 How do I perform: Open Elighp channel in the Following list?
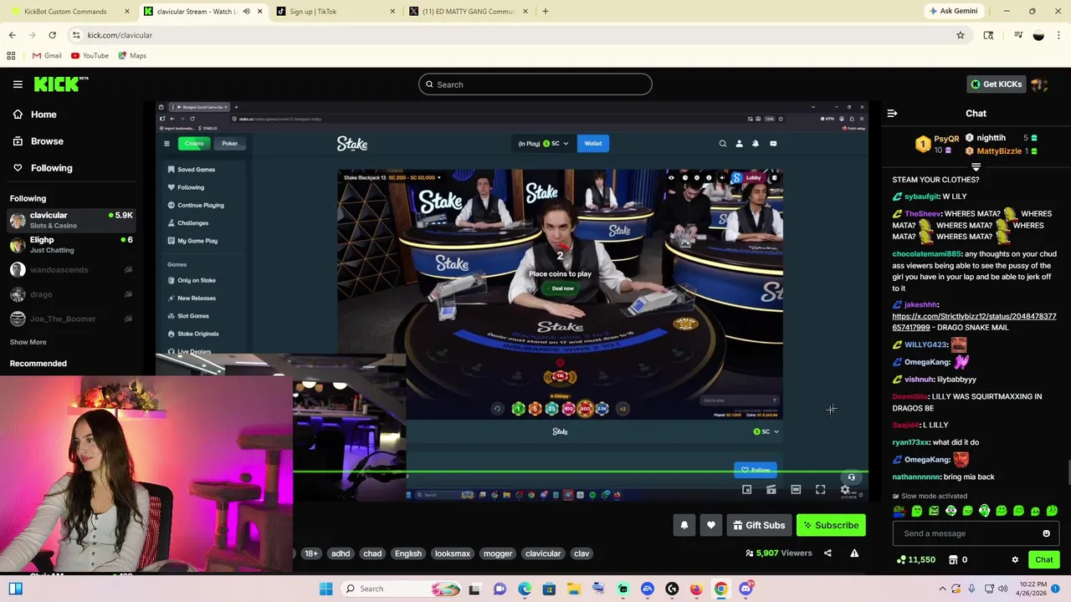tap(71, 245)
